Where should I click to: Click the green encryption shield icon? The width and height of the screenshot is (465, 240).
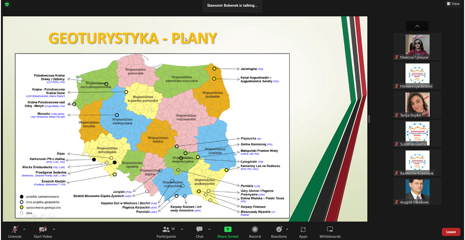point(7,4)
